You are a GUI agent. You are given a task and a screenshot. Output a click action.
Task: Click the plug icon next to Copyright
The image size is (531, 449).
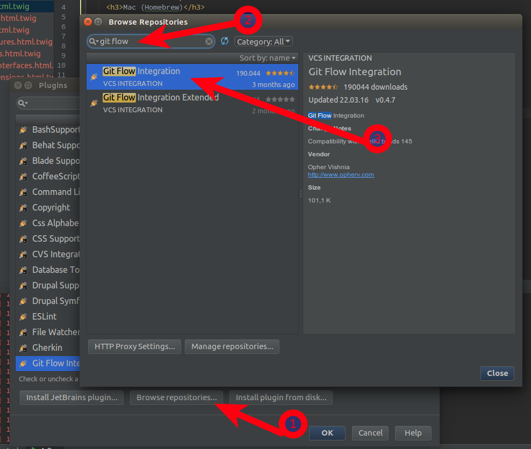[x=23, y=208]
